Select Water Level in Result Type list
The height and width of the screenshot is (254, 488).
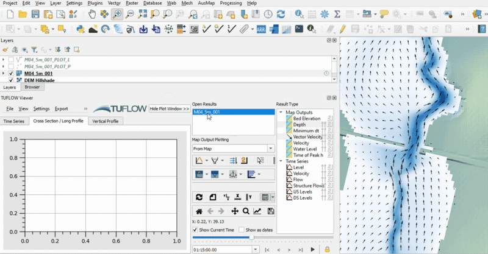coord(304,149)
